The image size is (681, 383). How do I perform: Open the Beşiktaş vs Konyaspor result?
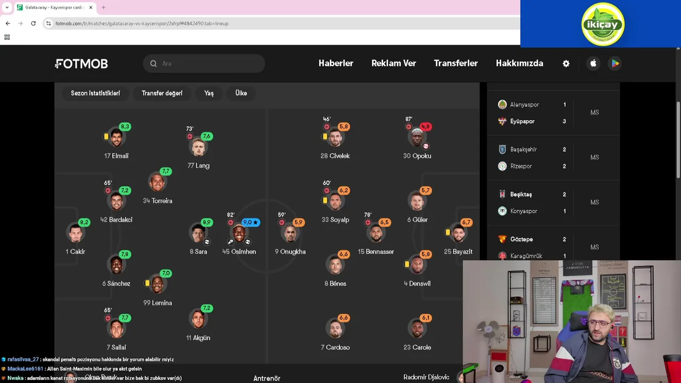point(553,203)
